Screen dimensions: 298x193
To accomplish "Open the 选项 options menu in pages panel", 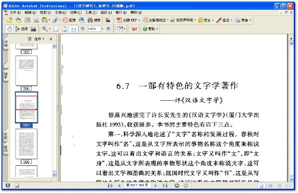I will pyautogui.click(x=39, y=39).
